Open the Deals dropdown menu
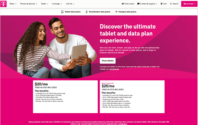Image resolution: width=198 pixels, height=125 pixels. click(x=45, y=4)
